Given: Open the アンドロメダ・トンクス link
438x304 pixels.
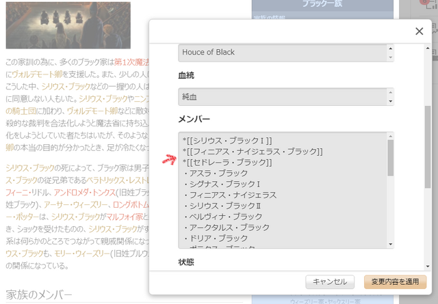Looking at the screenshot, I should [x=85, y=193].
